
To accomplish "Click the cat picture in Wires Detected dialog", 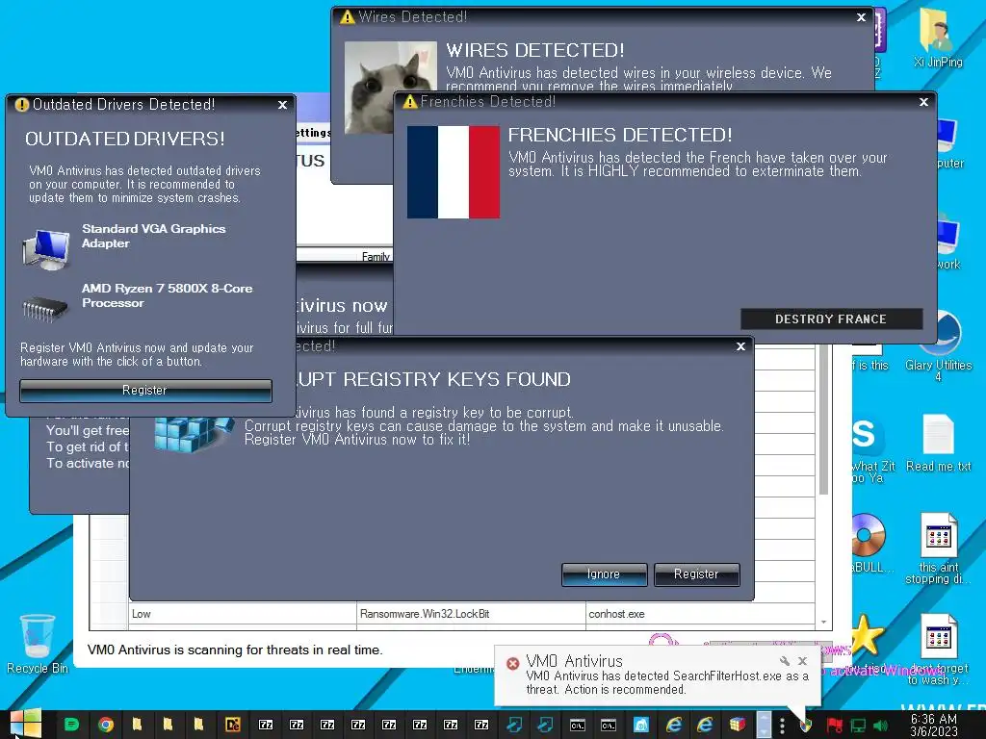I will tap(390, 88).
